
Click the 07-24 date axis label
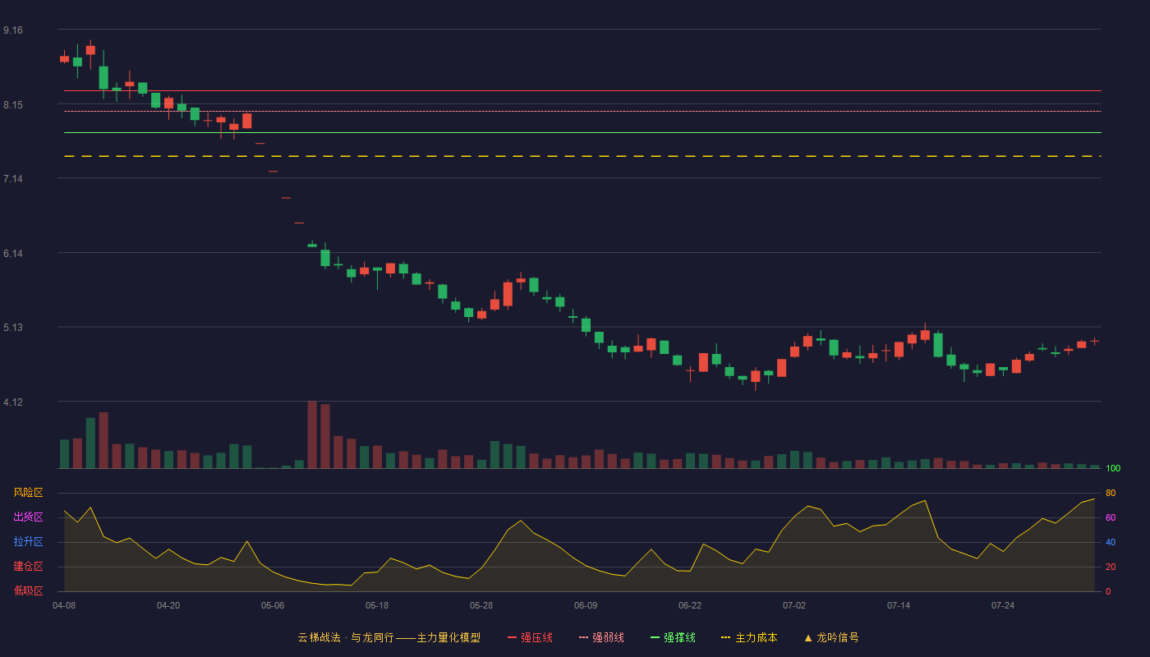(x=1003, y=605)
